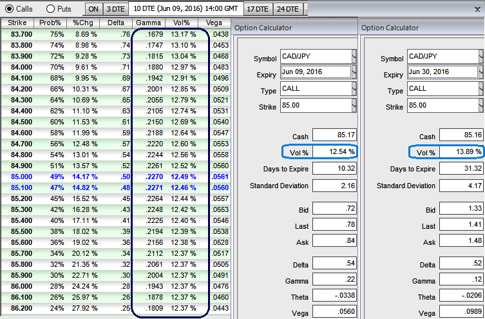Select the 84.000 strike row

click(x=116, y=67)
